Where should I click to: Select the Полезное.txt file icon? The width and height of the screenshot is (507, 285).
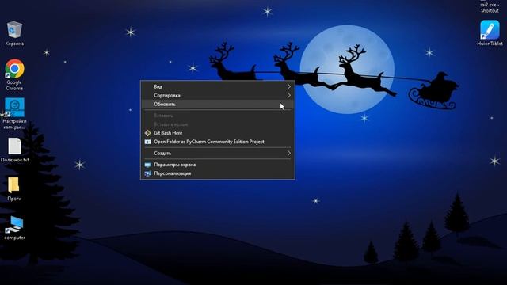tap(14, 146)
